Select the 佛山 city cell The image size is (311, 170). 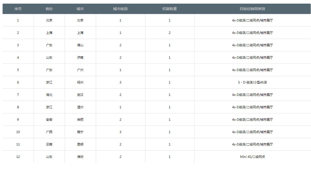tap(80, 45)
